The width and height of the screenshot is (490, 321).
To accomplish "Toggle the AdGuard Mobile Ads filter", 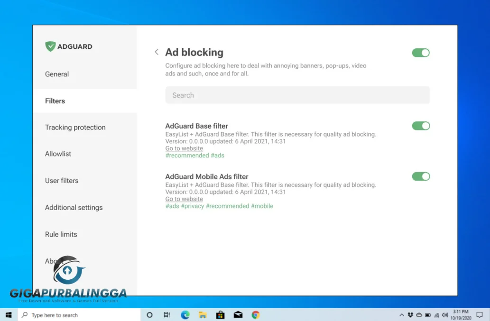I will pyautogui.click(x=420, y=176).
